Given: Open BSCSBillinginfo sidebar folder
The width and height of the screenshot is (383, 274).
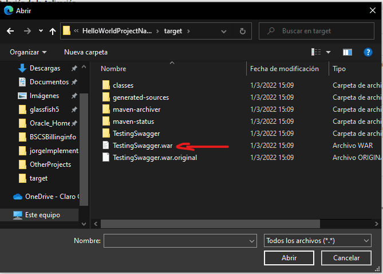Looking at the screenshot, I should click(53, 137).
